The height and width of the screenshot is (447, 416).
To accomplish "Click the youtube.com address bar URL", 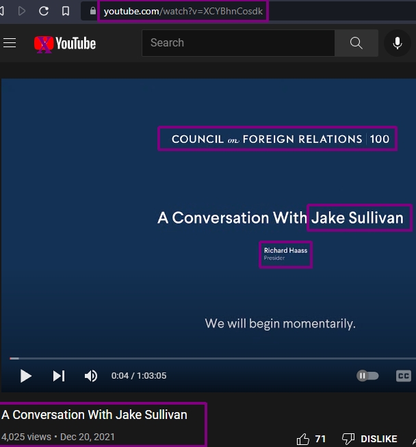I will click(x=183, y=11).
